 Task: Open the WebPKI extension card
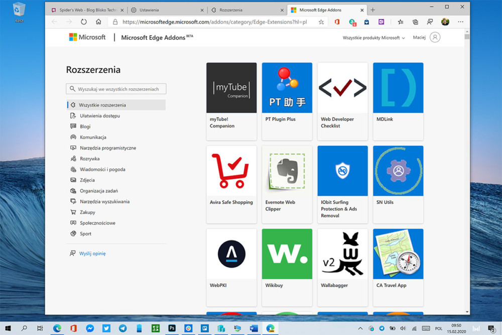tap(231, 267)
